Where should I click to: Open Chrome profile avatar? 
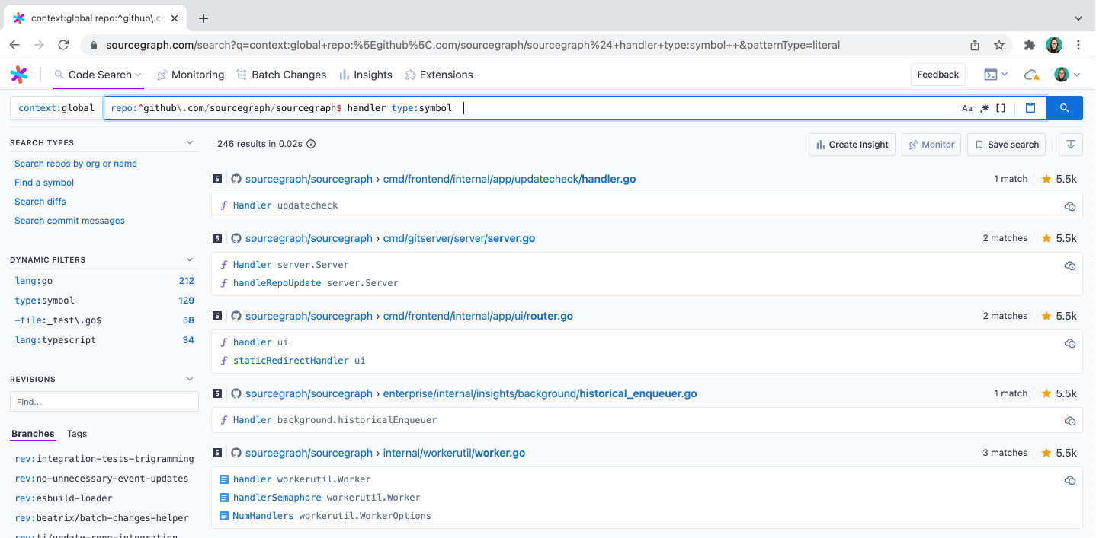pos(1054,45)
